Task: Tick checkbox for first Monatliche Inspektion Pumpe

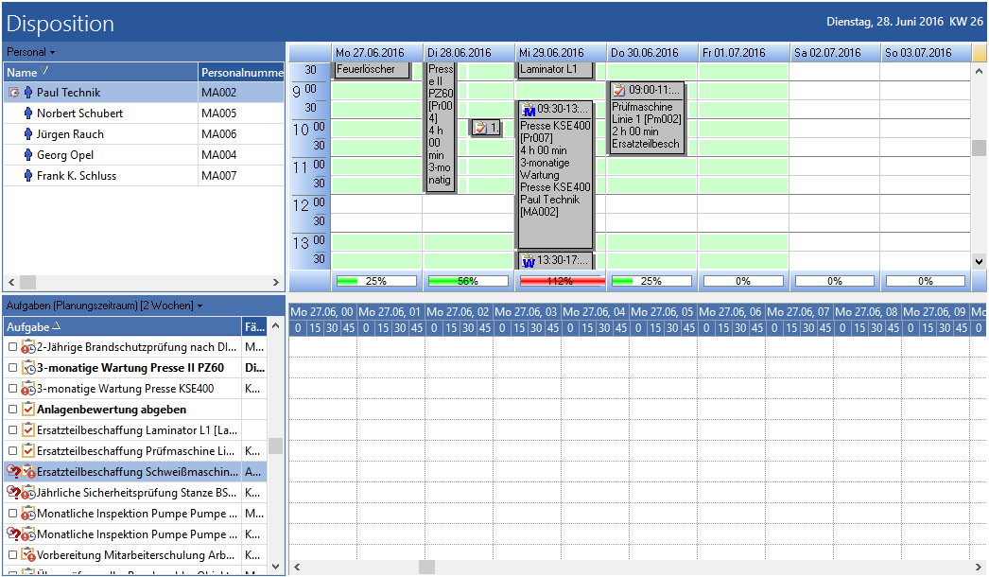Action: (12, 514)
